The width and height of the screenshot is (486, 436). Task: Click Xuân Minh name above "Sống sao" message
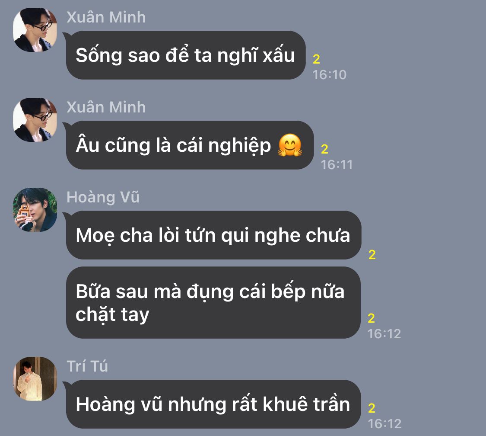tap(106, 17)
